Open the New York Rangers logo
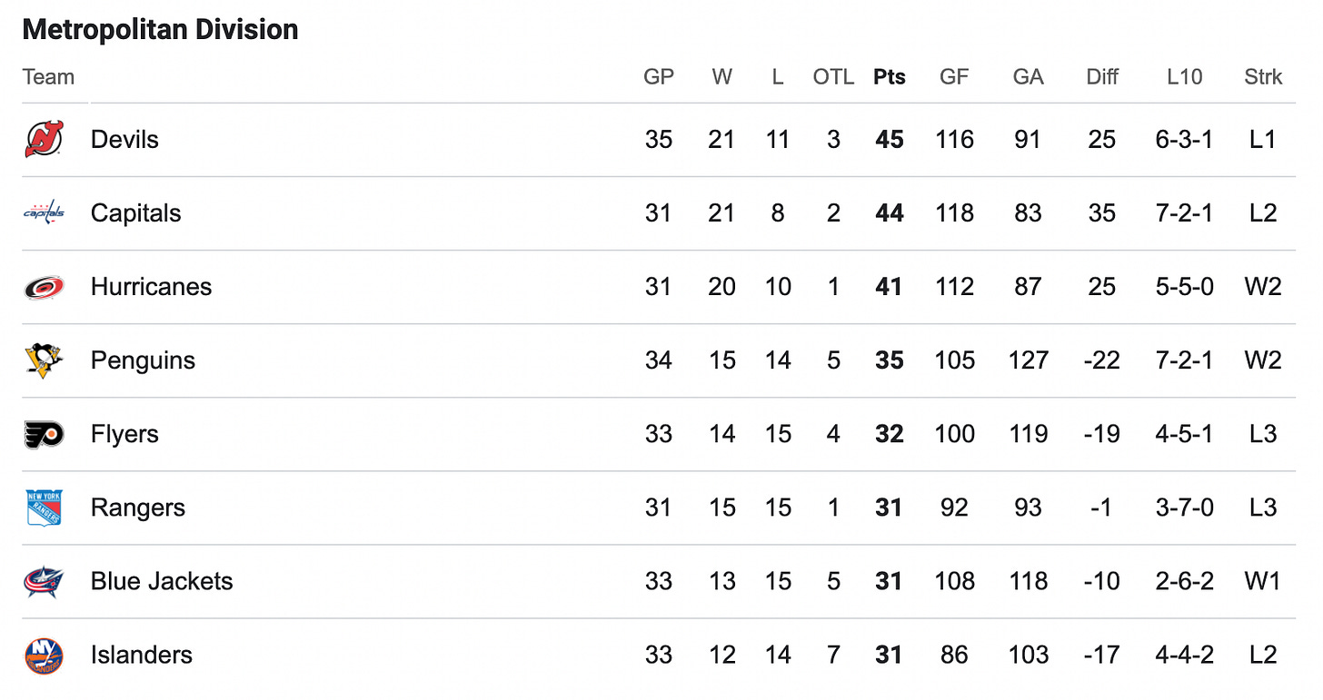 pyautogui.click(x=44, y=508)
